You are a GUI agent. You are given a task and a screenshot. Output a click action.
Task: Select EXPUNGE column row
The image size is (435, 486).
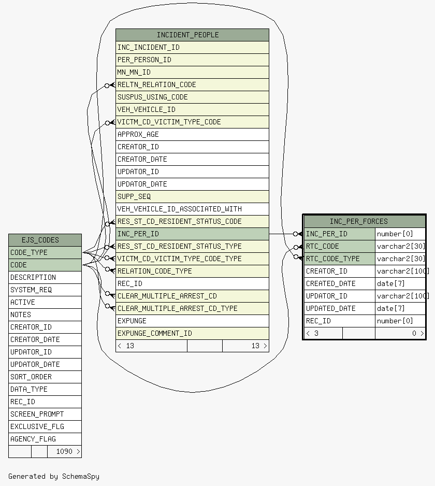coord(192,321)
